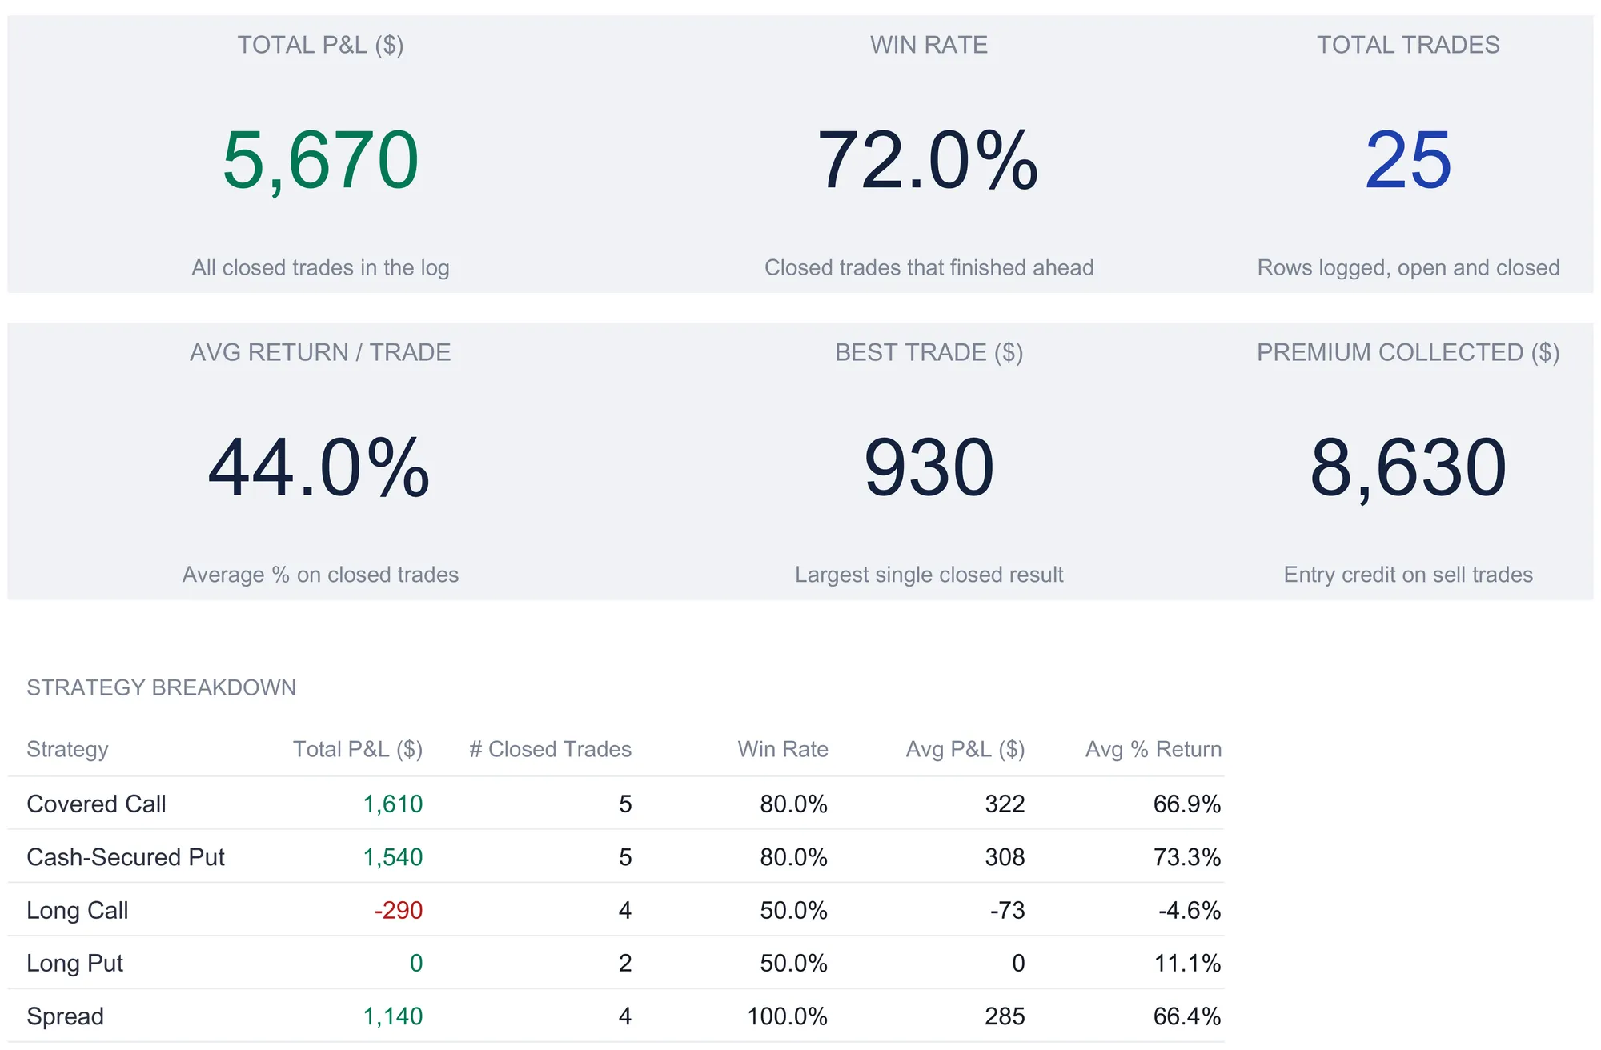This screenshot has width=1601, height=1050.
Task: Select the Covered Call row label
Action: tap(96, 804)
